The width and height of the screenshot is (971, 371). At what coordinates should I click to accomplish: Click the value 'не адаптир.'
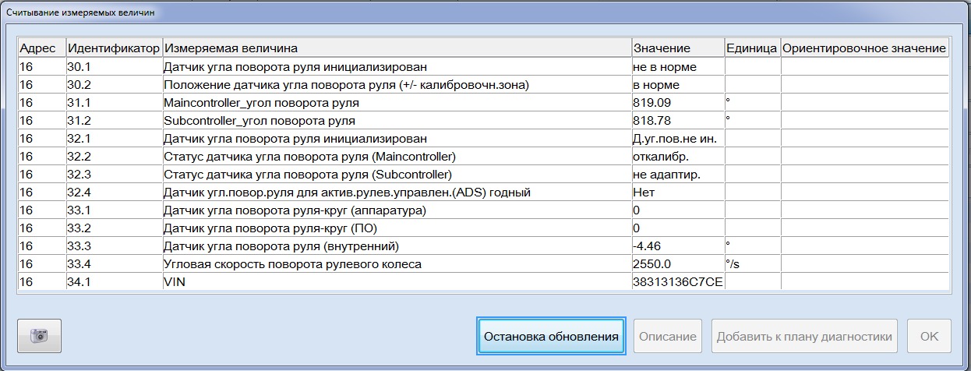(x=678, y=175)
